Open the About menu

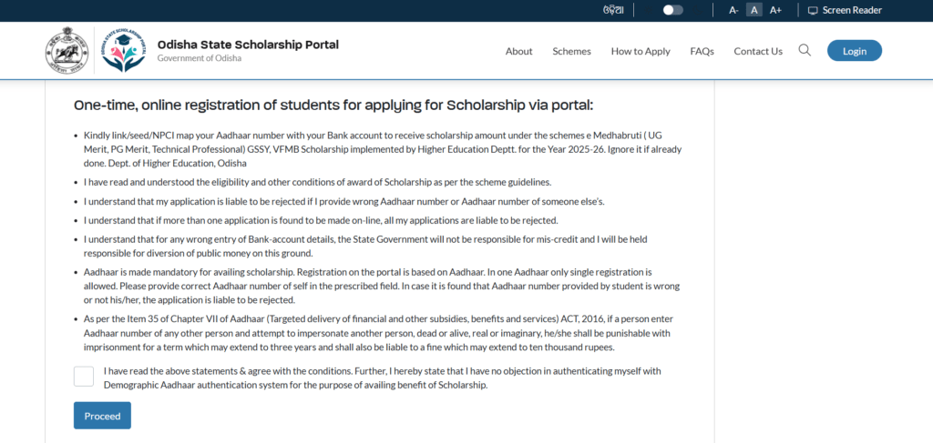[518, 51]
